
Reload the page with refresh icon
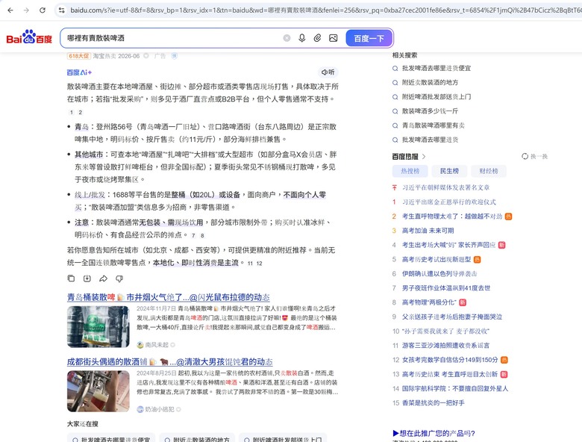coord(43,10)
